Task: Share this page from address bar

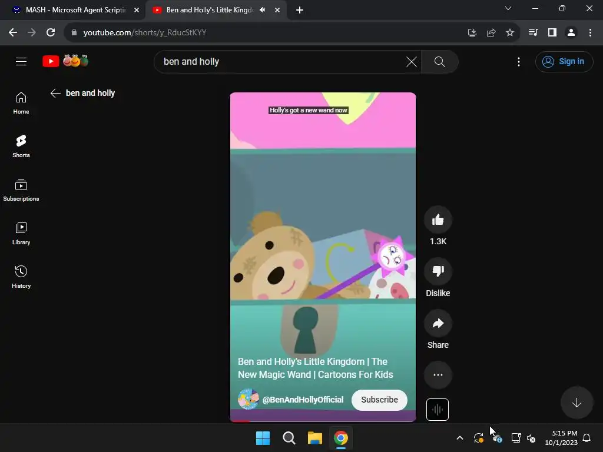Action: coord(491,33)
